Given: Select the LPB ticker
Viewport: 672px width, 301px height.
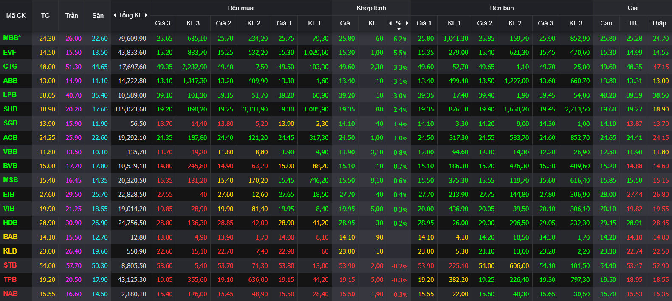Looking at the screenshot, I should (x=10, y=95).
